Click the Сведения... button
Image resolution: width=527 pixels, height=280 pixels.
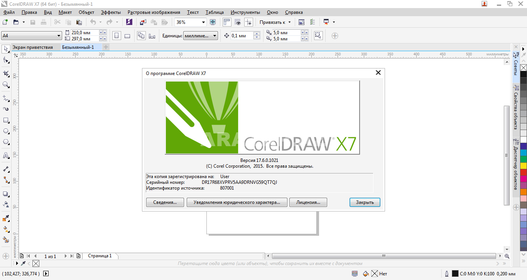point(165,202)
